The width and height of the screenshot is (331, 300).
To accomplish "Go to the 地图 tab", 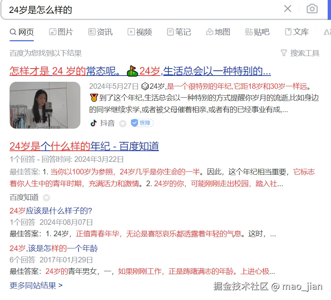I will [218, 32].
